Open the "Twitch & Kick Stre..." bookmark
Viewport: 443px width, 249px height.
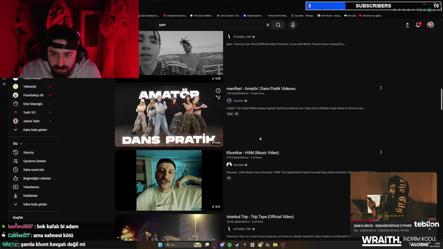click(276, 16)
